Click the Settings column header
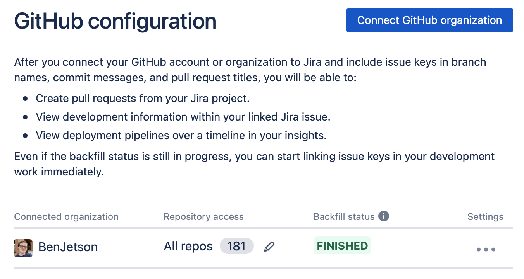Image resolution: width=524 pixels, height=279 pixels. [485, 216]
